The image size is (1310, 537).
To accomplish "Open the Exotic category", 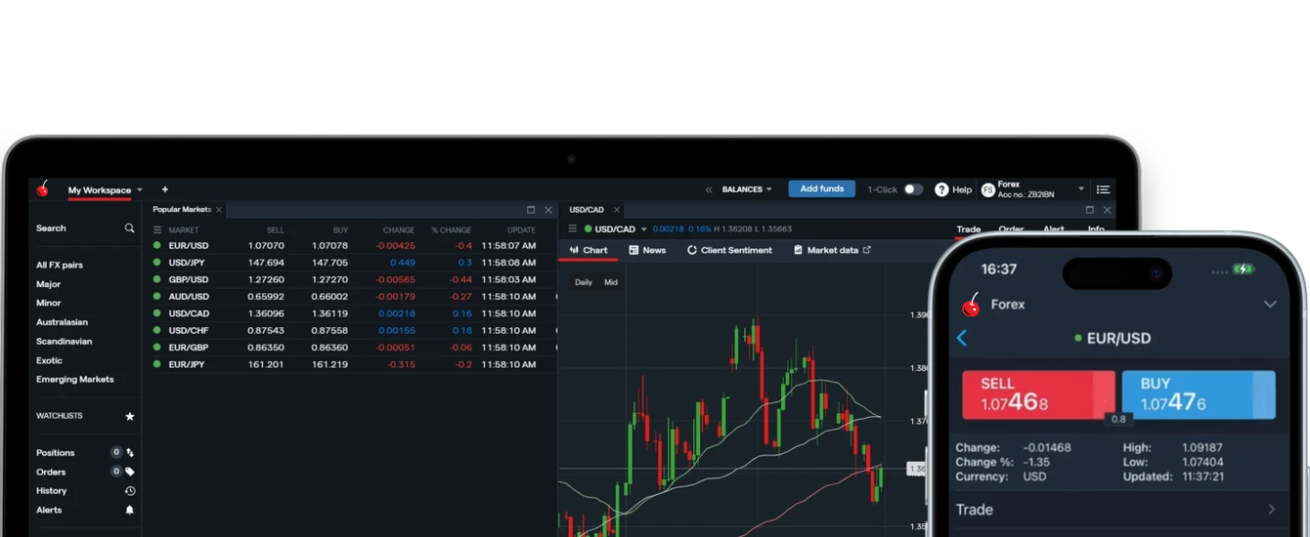I will tap(49, 361).
